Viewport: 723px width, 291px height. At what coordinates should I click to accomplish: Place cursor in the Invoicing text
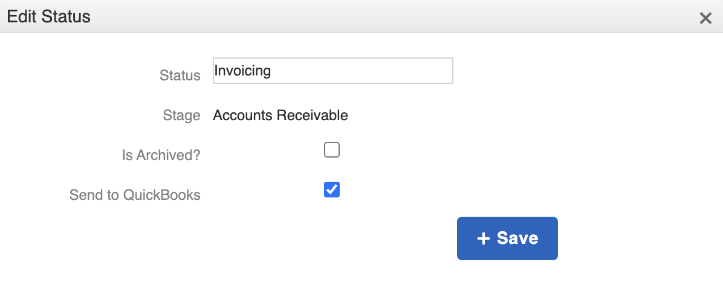[x=243, y=71]
